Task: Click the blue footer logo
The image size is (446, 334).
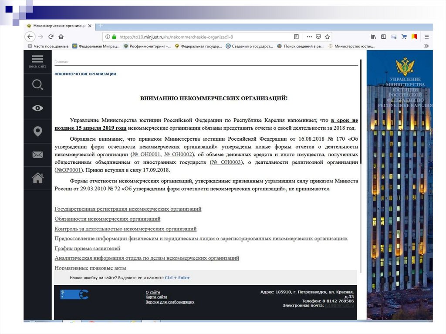Action: pos(74,294)
